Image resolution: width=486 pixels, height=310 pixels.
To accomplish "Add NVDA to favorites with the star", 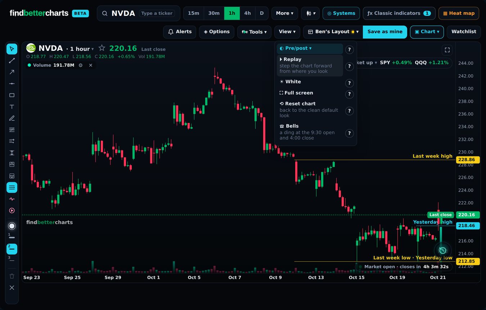I will click(x=102, y=48).
